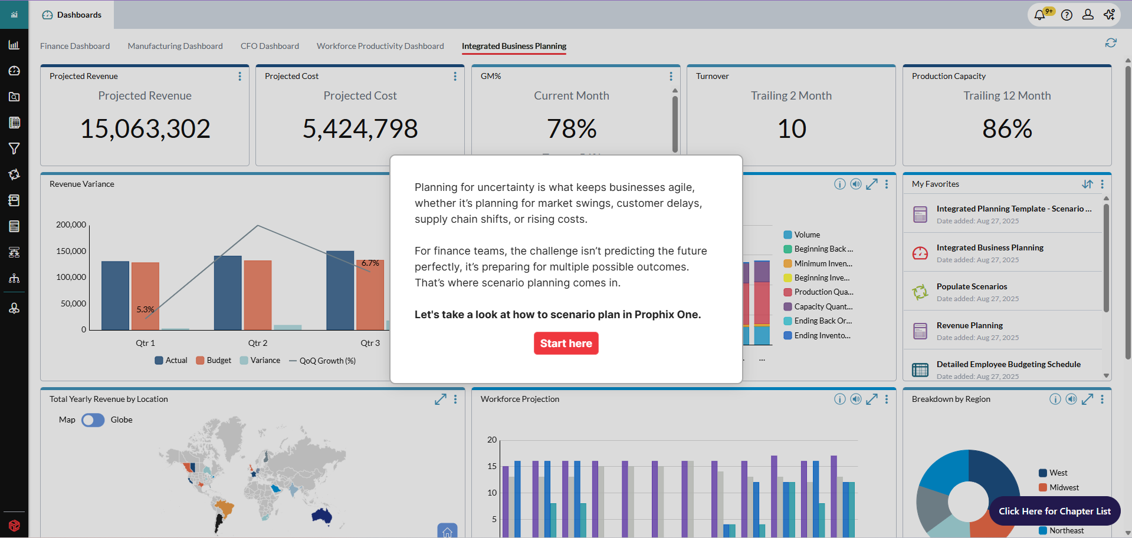This screenshot has width=1132, height=538.
Task: Click the sort icon in My Favorites
Action: (x=1087, y=184)
